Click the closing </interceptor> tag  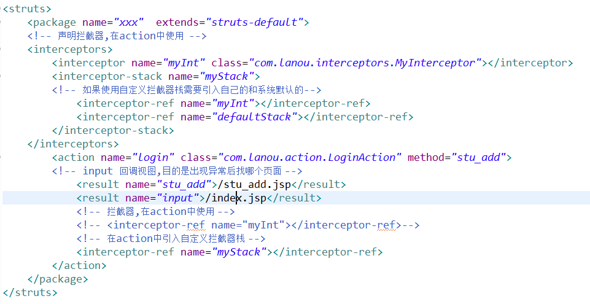point(530,63)
